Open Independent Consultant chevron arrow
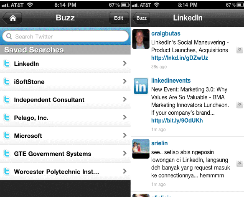This screenshot has height=197, width=244. (x=125, y=99)
